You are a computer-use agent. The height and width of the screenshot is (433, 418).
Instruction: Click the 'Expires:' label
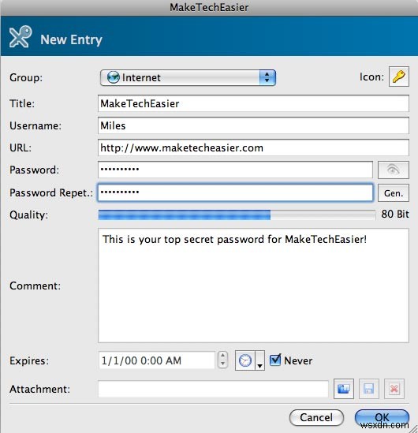point(29,360)
